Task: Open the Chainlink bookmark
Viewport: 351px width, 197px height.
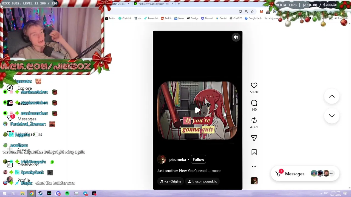Action: tap(125, 18)
